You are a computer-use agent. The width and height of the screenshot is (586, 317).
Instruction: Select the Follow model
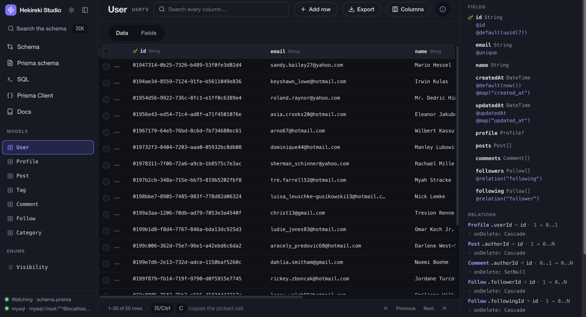(48, 219)
